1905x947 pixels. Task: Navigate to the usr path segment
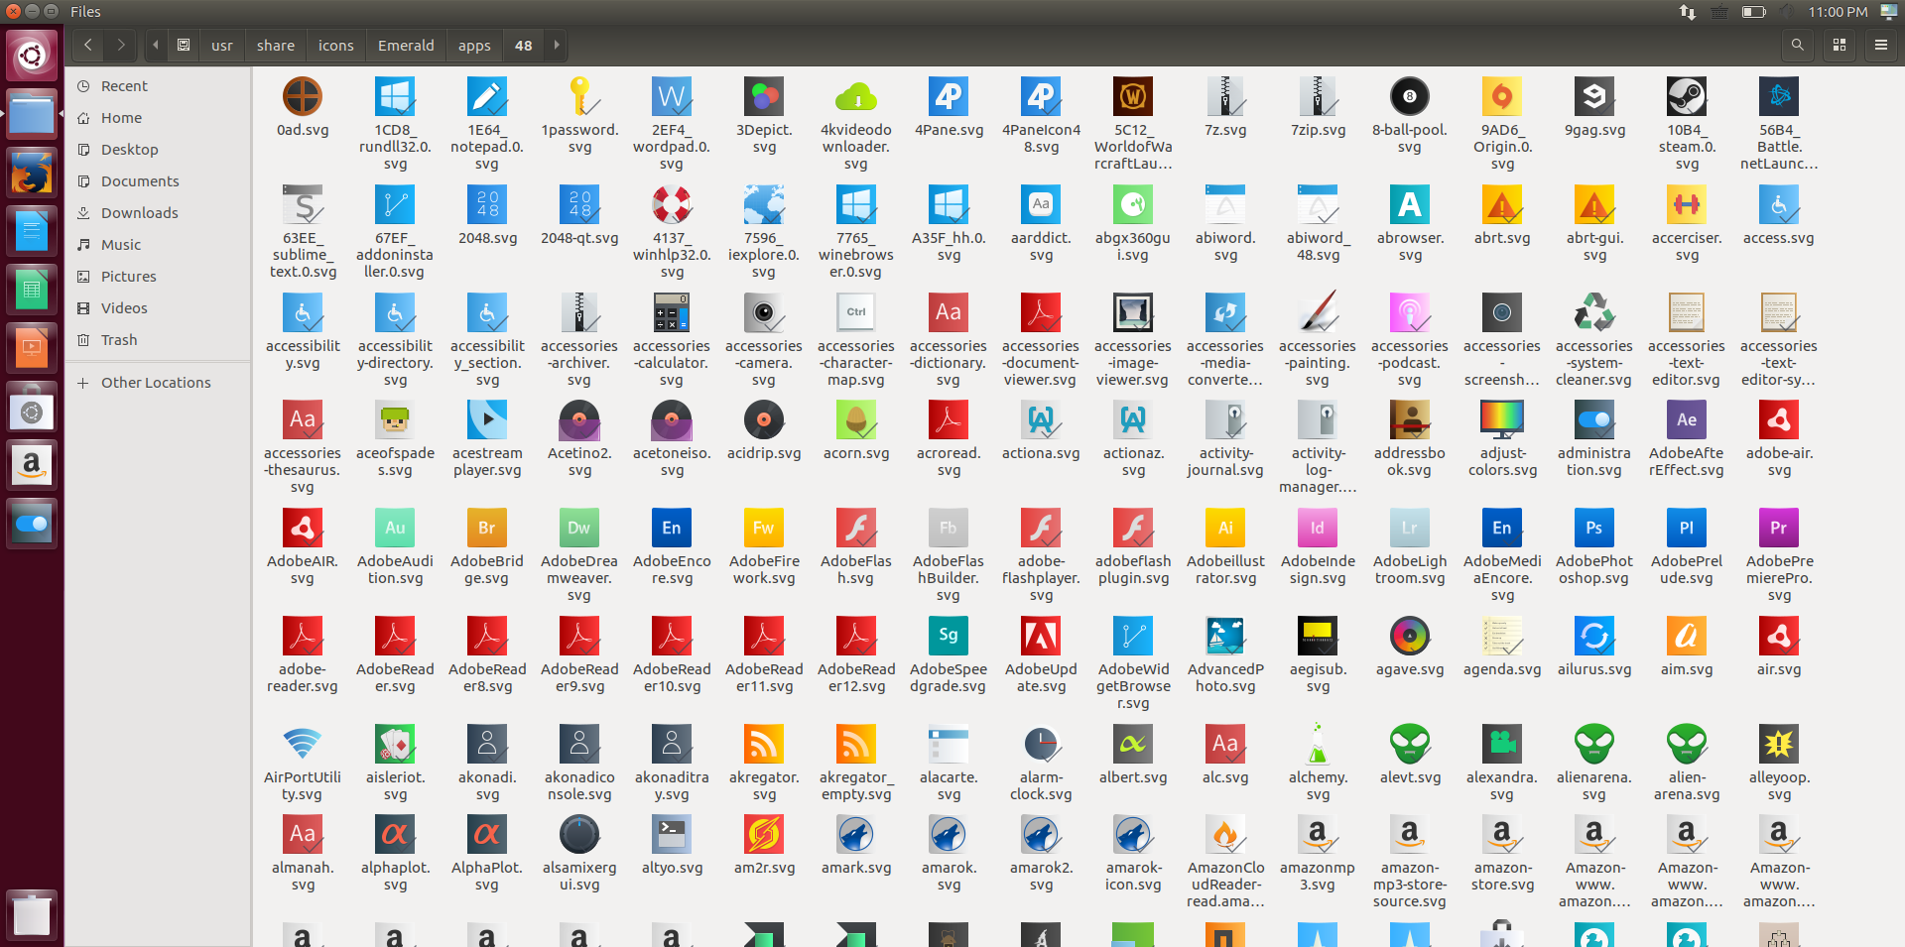[x=222, y=45]
